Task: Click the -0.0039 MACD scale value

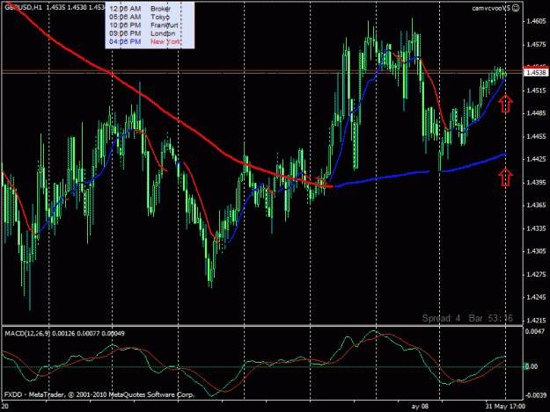Action: pos(536,395)
